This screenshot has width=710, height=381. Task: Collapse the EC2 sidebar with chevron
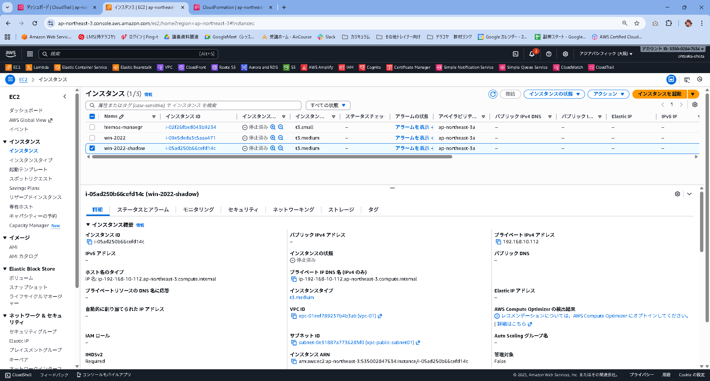tap(65, 97)
